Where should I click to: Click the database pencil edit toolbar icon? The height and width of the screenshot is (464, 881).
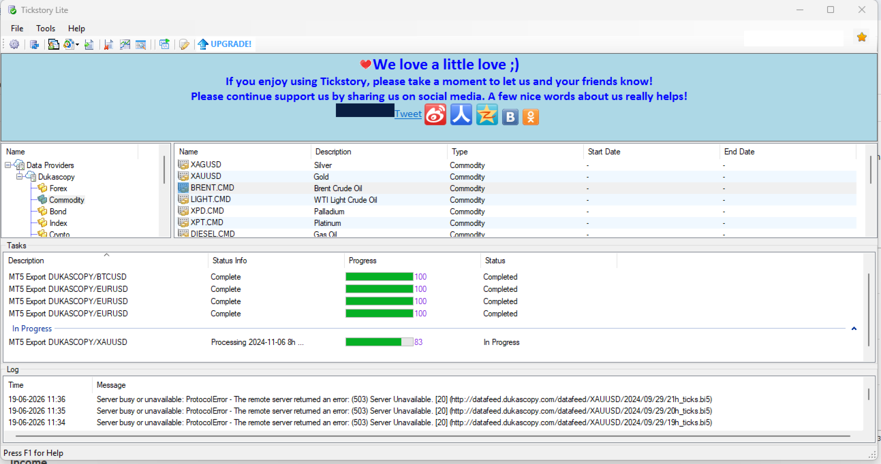pyautogui.click(x=184, y=44)
